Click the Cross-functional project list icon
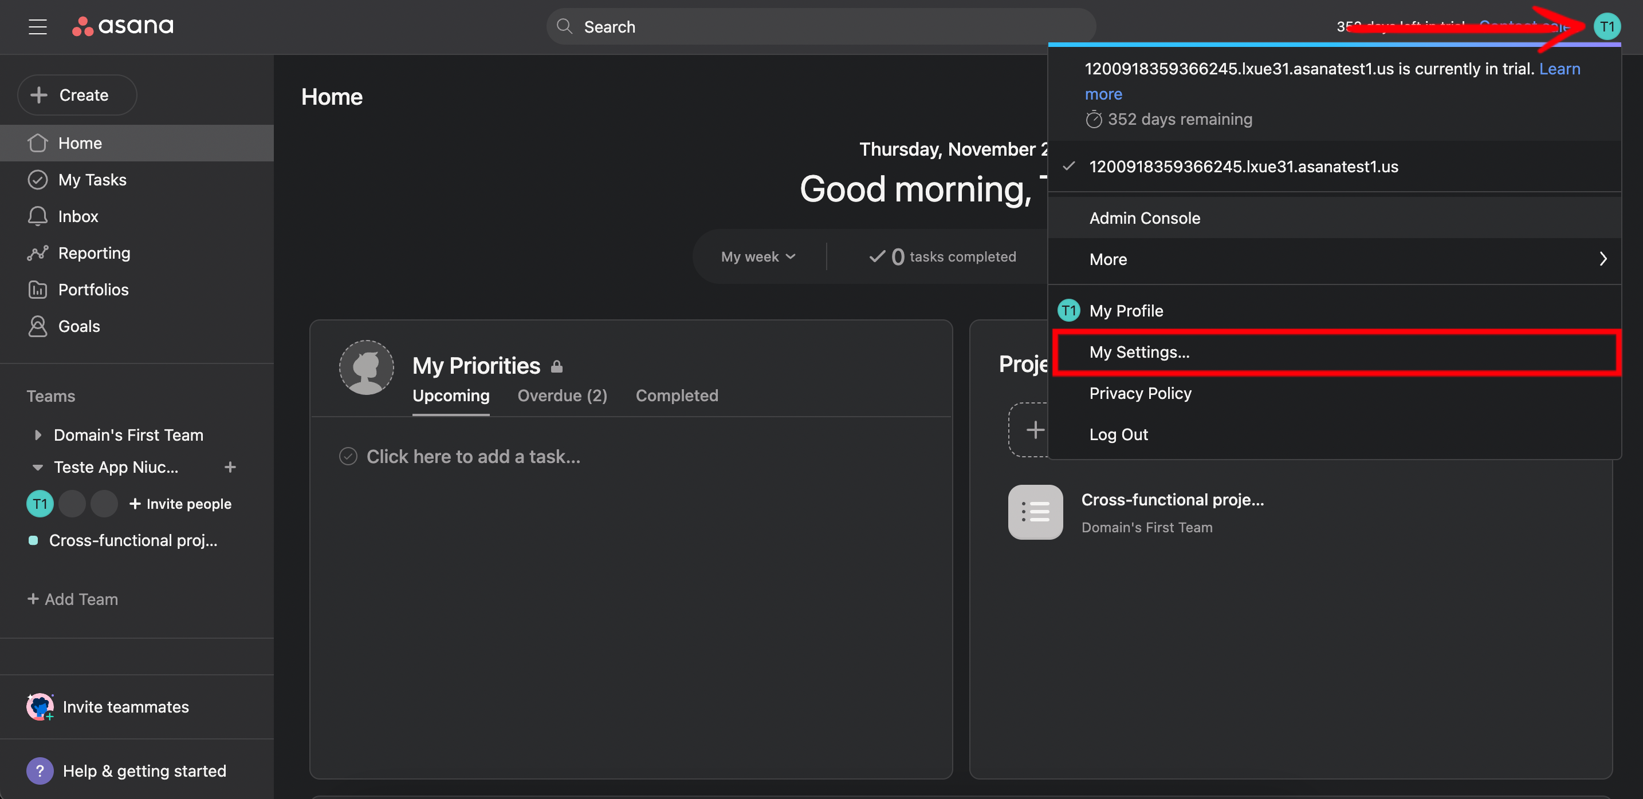This screenshot has height=799, width=1643. (x=1035, y=512)
